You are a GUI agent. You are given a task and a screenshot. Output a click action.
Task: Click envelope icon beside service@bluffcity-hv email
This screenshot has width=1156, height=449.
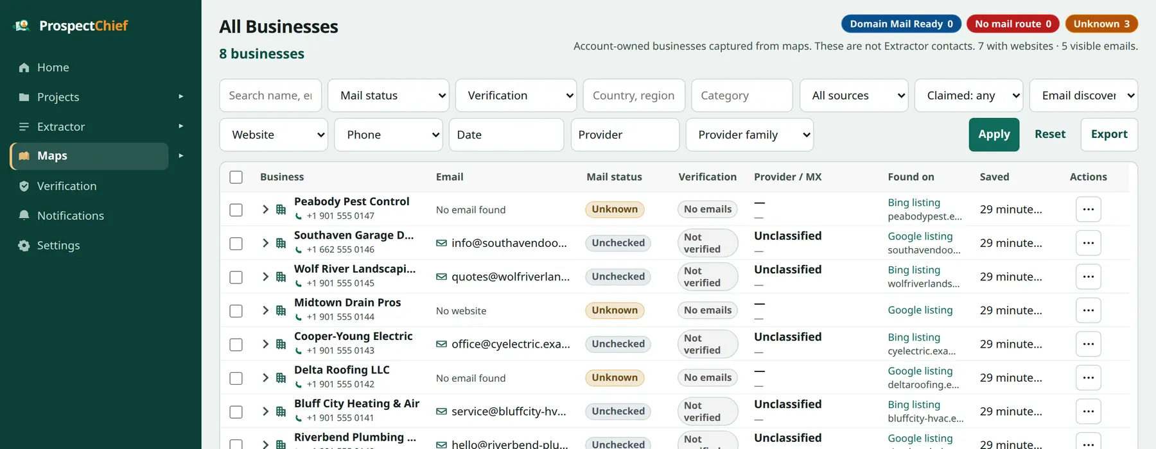pos(441,411)
